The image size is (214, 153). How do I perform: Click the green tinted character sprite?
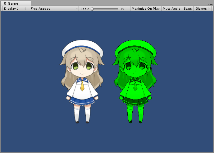click(x=135, y=81)
